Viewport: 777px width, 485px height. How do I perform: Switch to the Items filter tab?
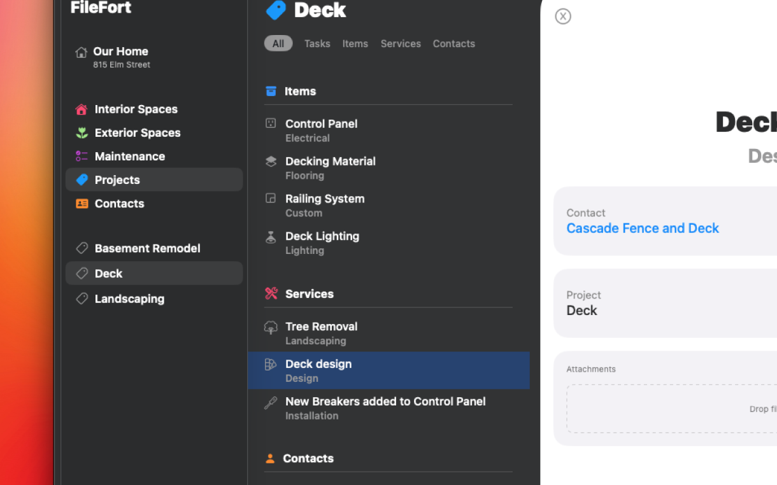point(355,44)
